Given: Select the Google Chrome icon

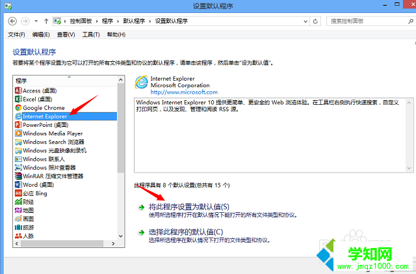Looking at the screenshot, I should click(18, 107).
